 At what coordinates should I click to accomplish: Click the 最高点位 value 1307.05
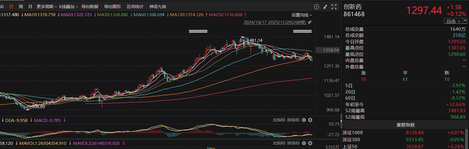(457, 48)
